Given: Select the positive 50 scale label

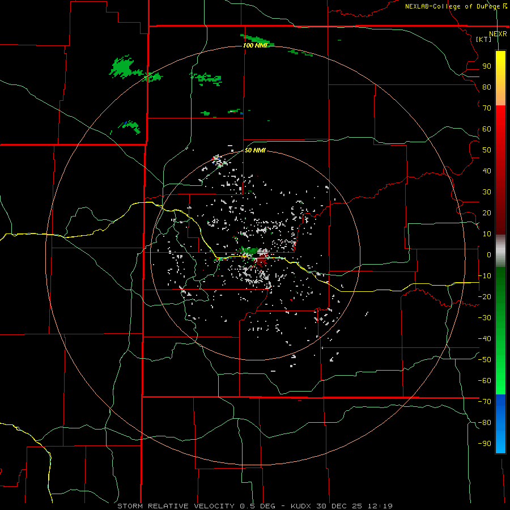Looking at the screenshot, I should pyautogui.click(x=487, y=150).
